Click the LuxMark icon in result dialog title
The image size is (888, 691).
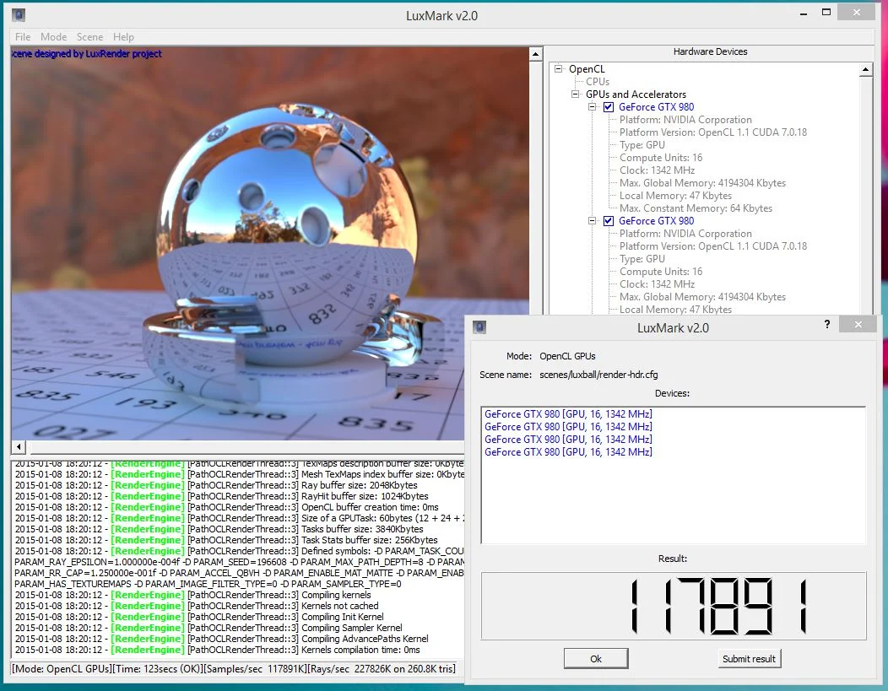click(479, 327)
